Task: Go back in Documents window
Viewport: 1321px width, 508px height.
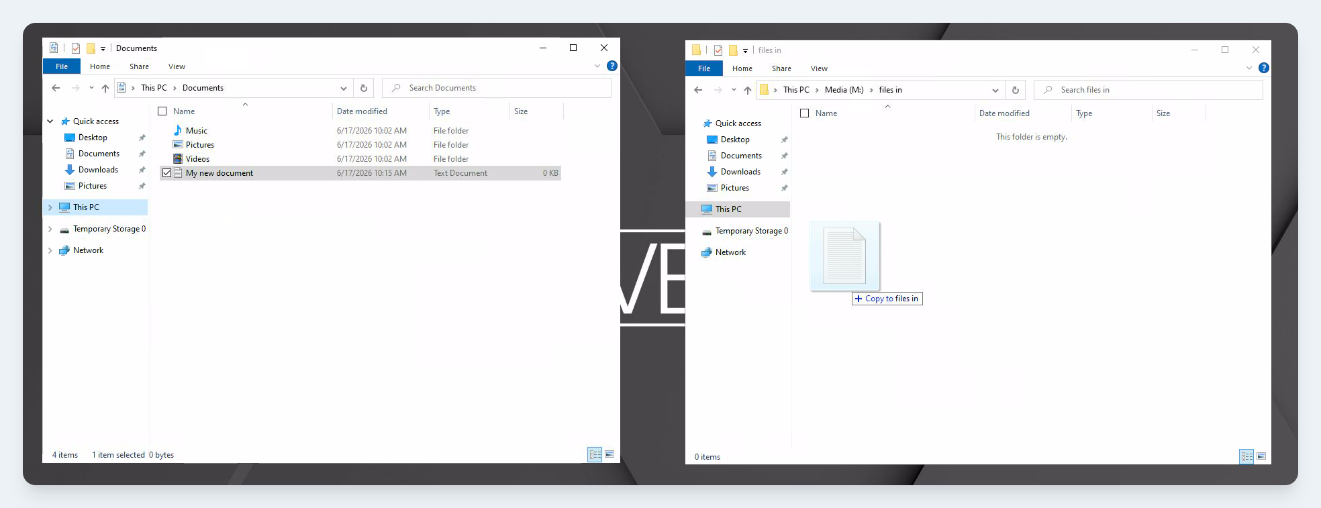Action: pyautogui.click(x=56, y=88)
